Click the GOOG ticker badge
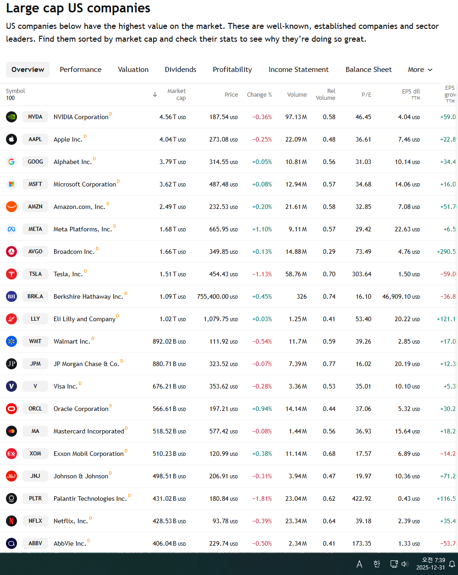458x575 pixels. coord(35,162)
